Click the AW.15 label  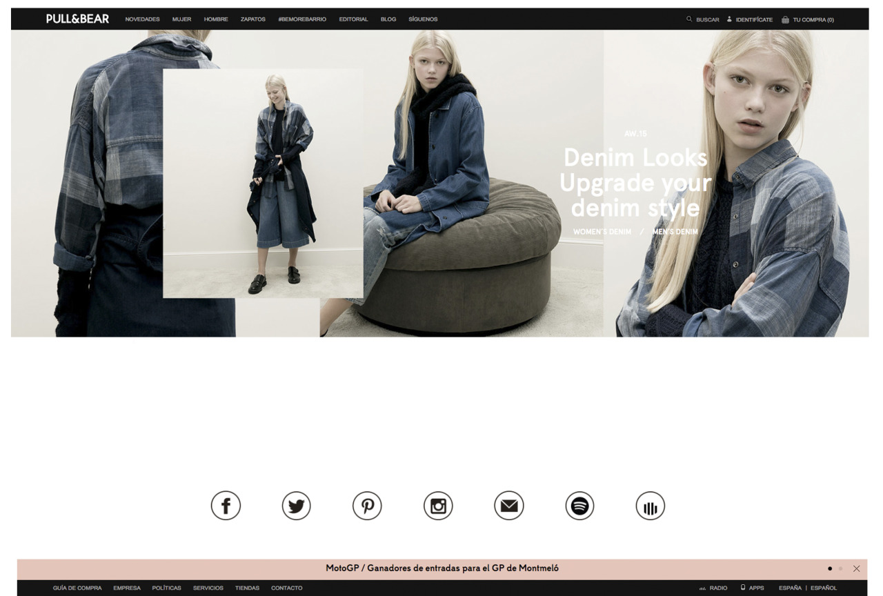pyautogui.click(x=635, y=133)
